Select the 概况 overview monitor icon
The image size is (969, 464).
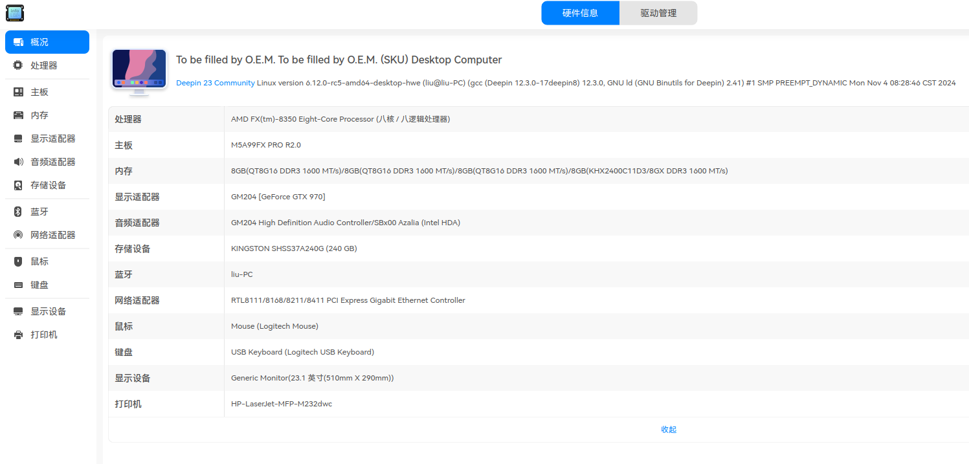[x=19, y=42]
